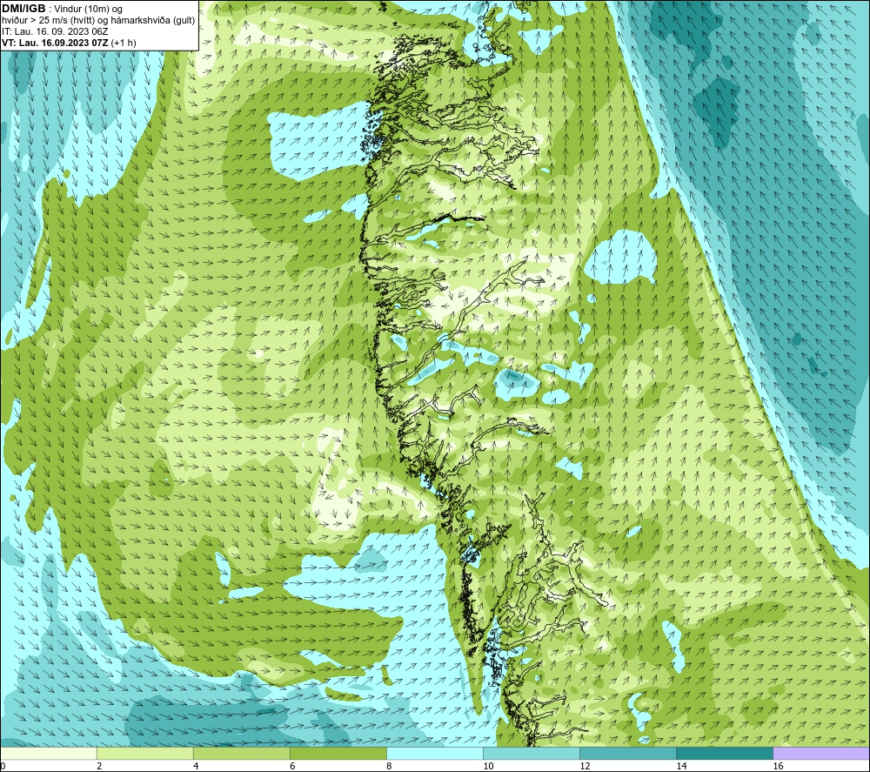Click the light green 2–4 m/s legend swatch
This screenshot has height=772, width=870.
pyautogui.click(x=145, y=753)
